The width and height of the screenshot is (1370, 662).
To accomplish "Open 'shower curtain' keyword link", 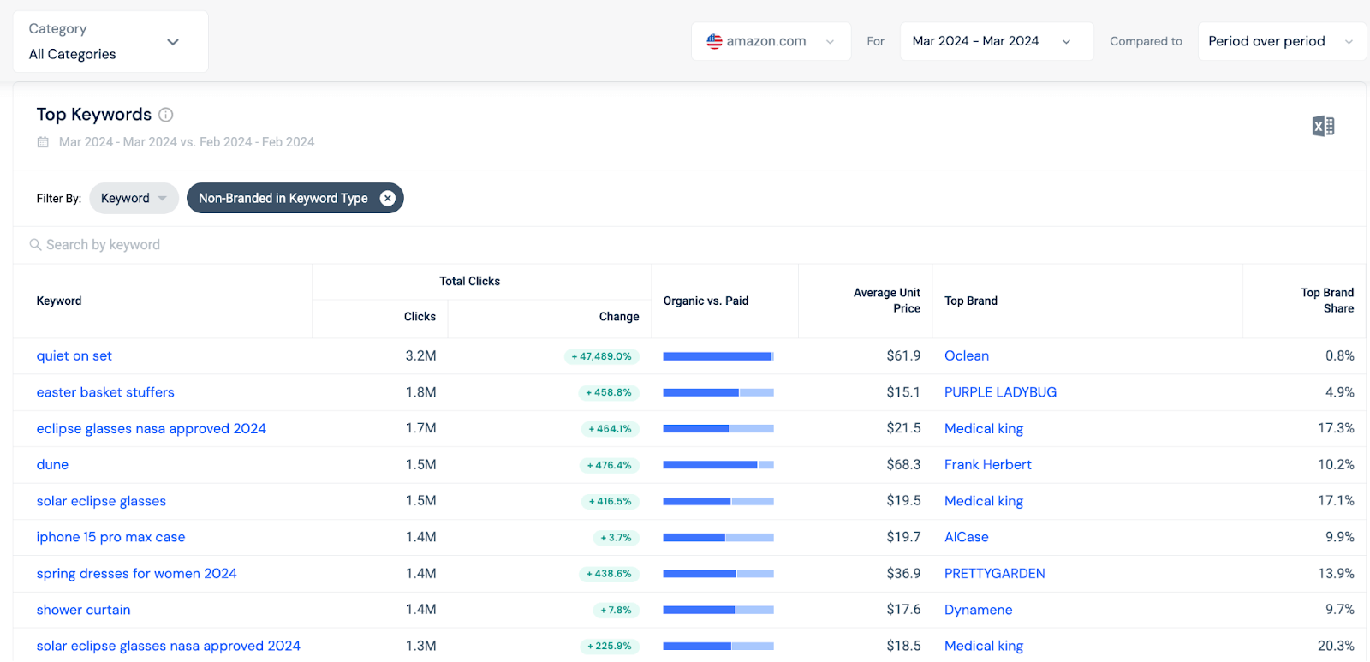I will click(83, 610).
